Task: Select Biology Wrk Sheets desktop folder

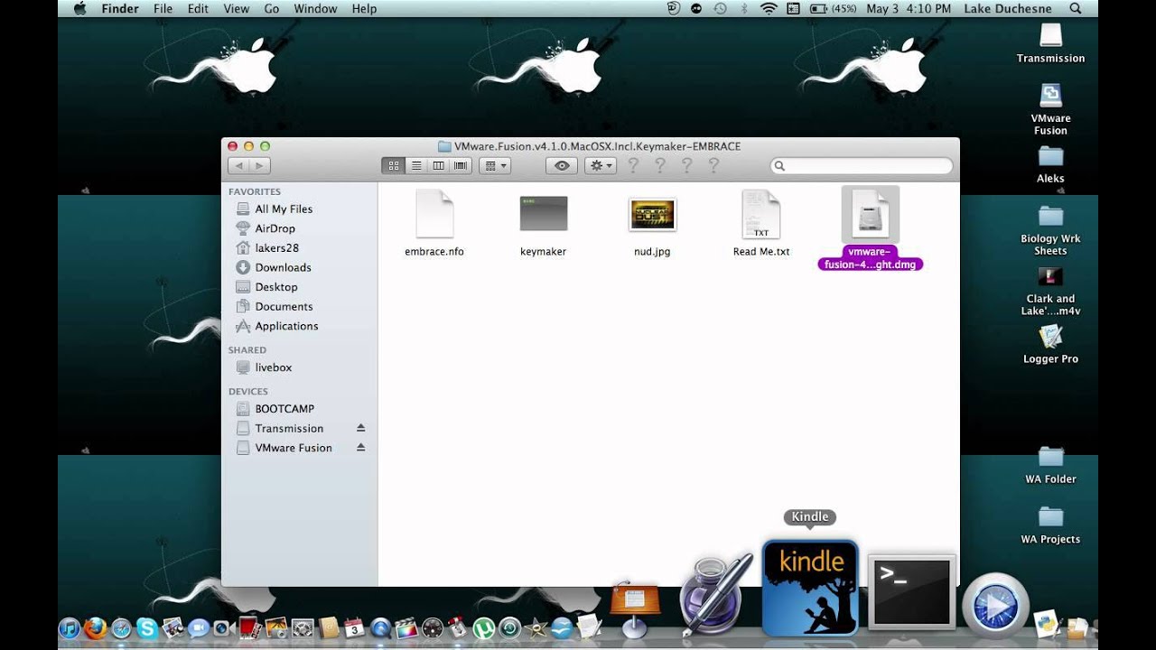Action: [x=1050, y=230]
